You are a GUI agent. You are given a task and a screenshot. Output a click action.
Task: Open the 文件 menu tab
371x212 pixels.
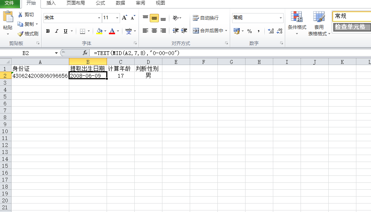pyautogui.click(x=9, y=3)
